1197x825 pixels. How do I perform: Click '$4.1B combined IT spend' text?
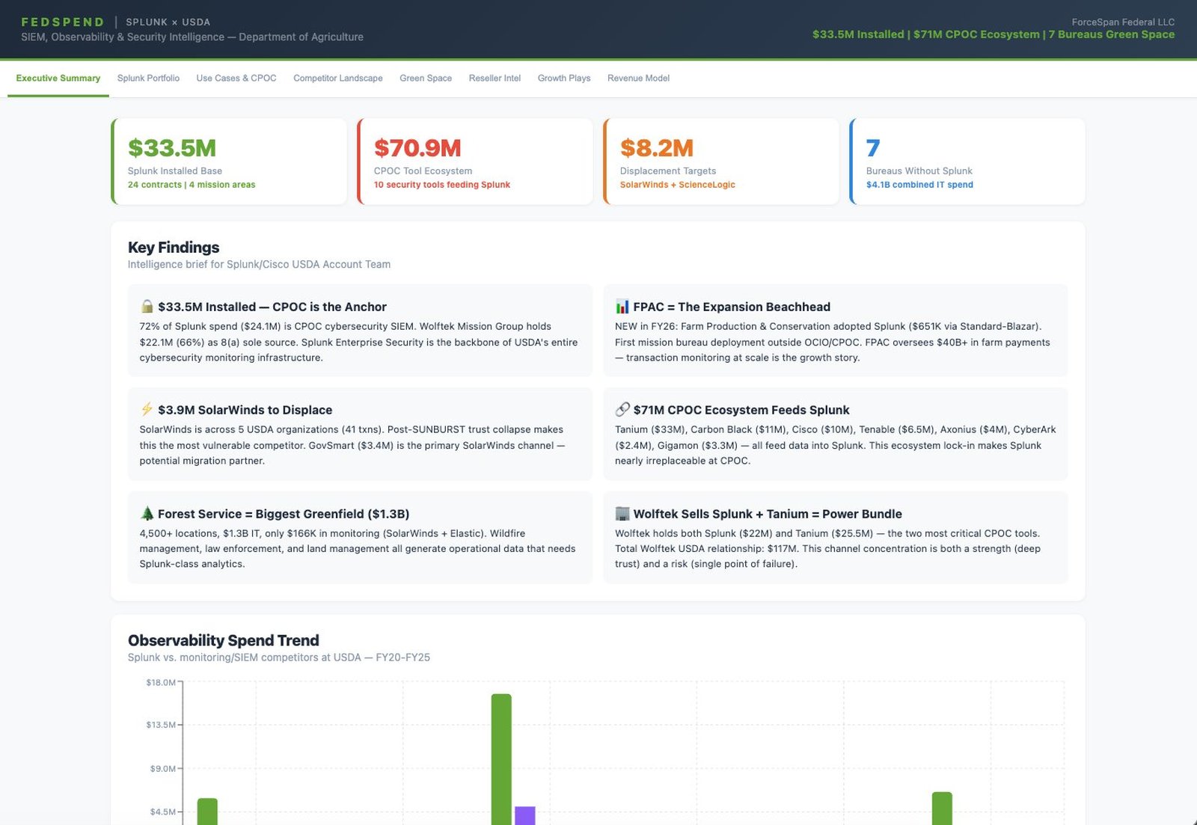click(919, 185)
